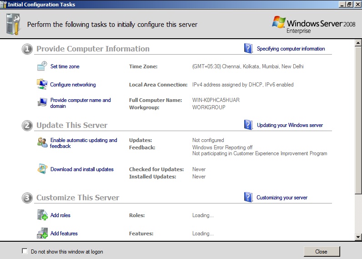
Task: Click the Add features icon
Action: point(42,234)
